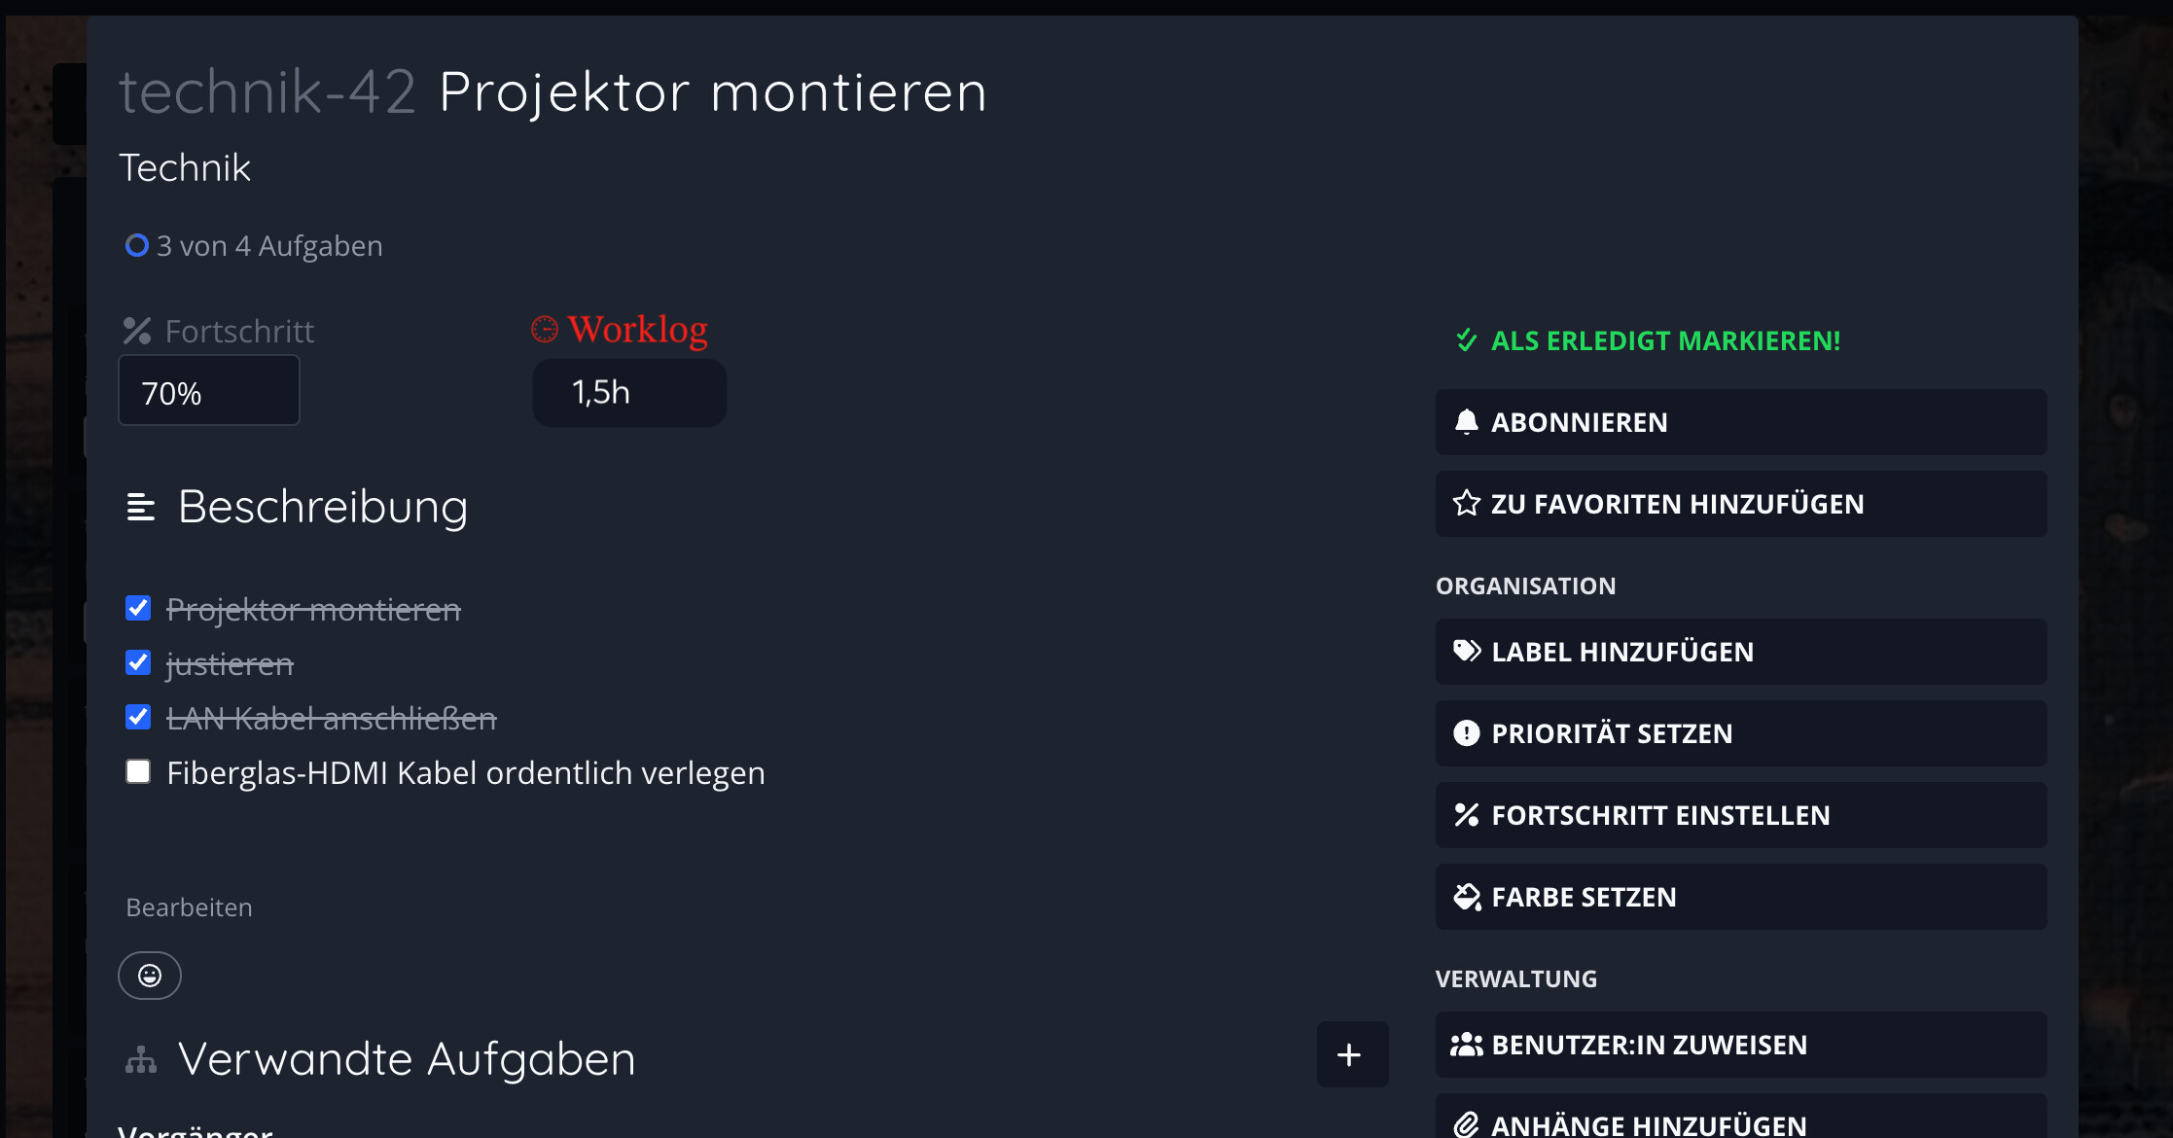Uncheck the 'justieren' checklist item
This screenshot has width=2173, height=1138.
coord(138,663)
